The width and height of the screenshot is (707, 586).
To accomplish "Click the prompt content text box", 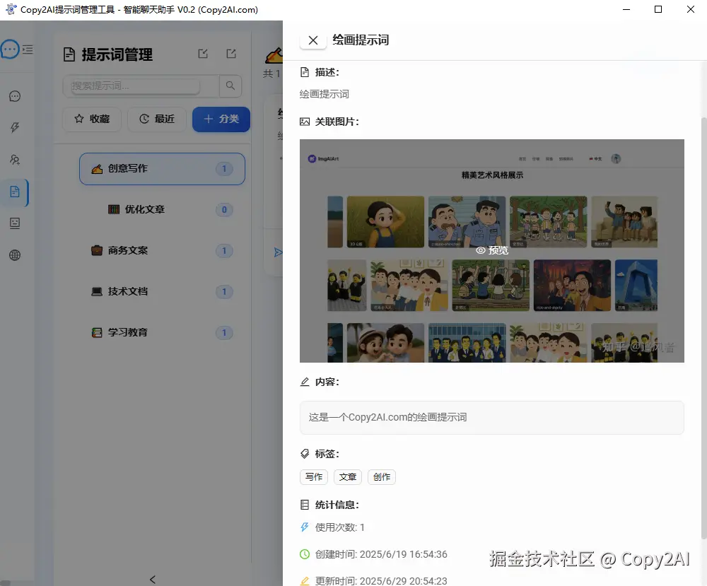I will tap(492, 418).
